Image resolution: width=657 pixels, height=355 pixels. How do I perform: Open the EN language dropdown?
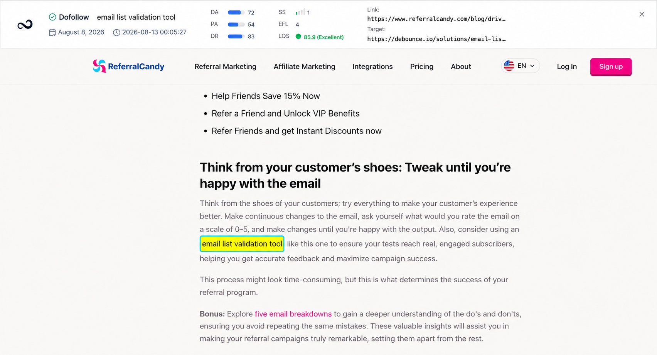pyautogui.click(x=520, y=66)
